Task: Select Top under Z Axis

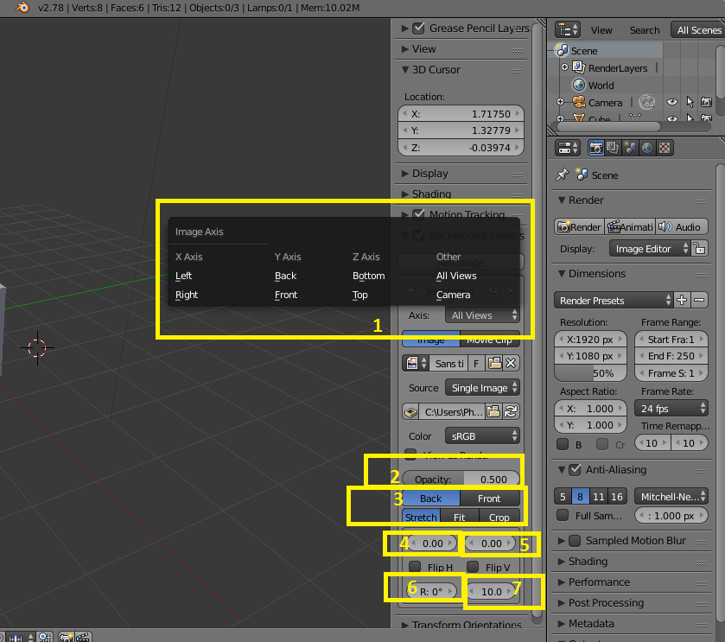Action: click(x=360, y=295)
